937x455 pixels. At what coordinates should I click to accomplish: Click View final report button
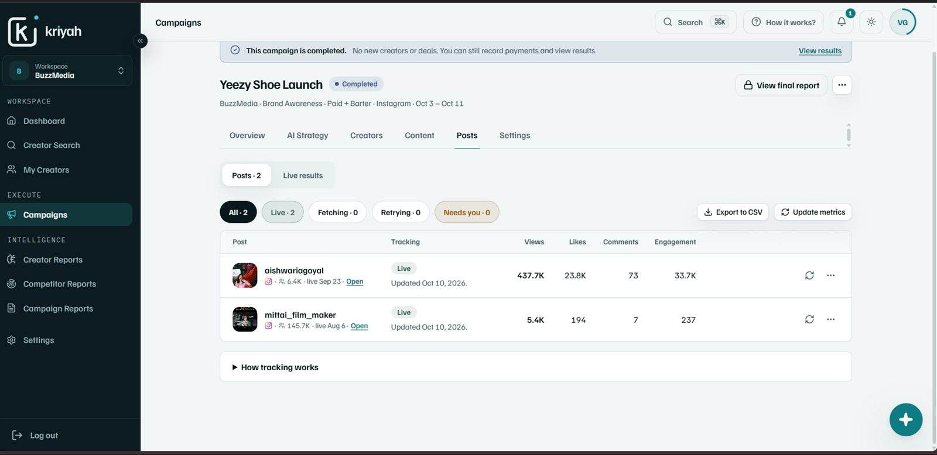coord(781,85)
